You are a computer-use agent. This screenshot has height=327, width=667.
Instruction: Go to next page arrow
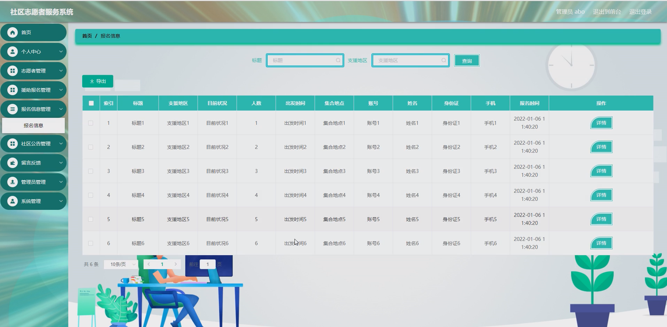[x=176, y=264]
